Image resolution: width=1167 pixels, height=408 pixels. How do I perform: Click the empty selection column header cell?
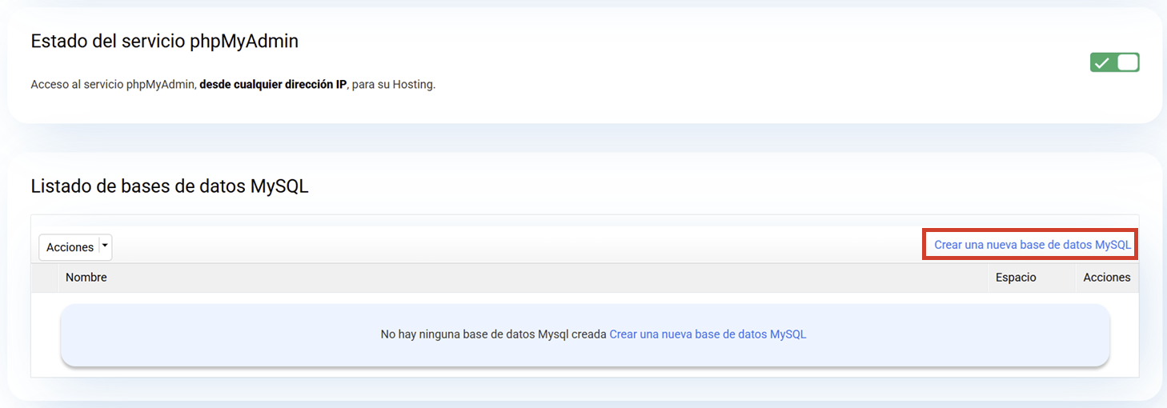coord(44,278)
